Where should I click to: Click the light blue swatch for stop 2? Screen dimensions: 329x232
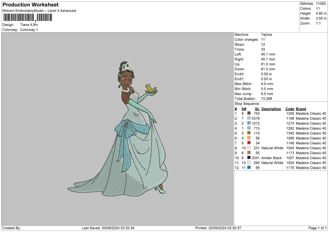click(249, 118)
